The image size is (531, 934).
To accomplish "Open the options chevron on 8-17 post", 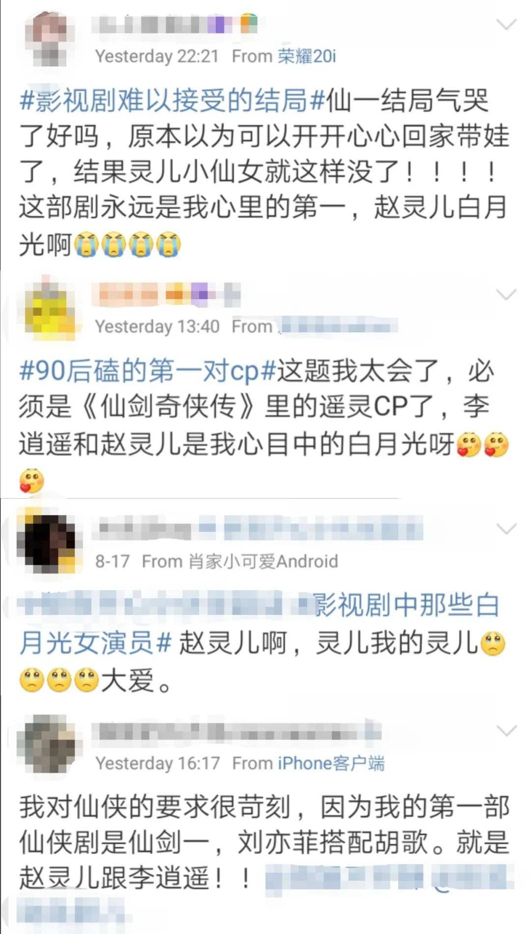I will (x=506, y=528).
